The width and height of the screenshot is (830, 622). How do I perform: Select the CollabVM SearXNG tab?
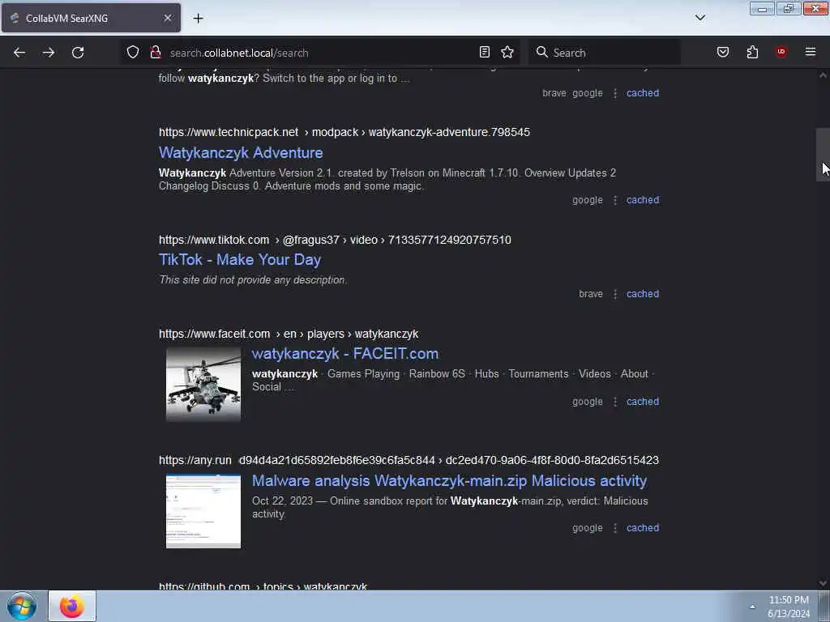pos(91,18)
